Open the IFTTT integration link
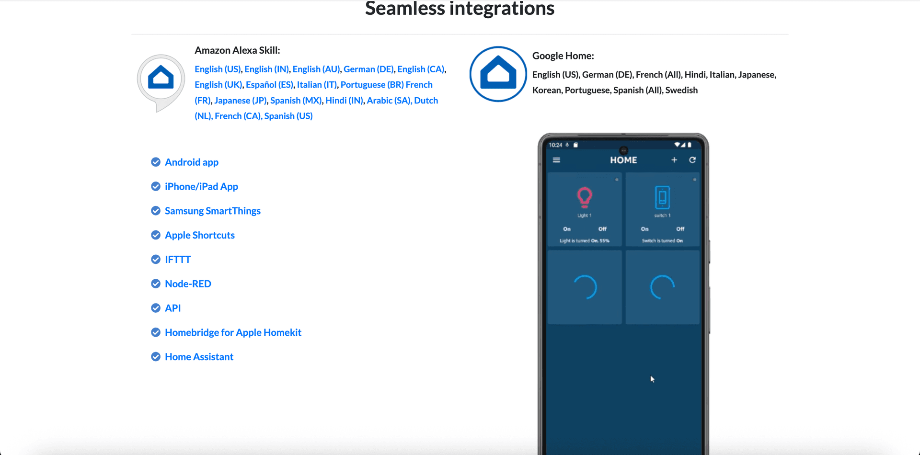Screen dimensions: 920x455 (178, 260)
